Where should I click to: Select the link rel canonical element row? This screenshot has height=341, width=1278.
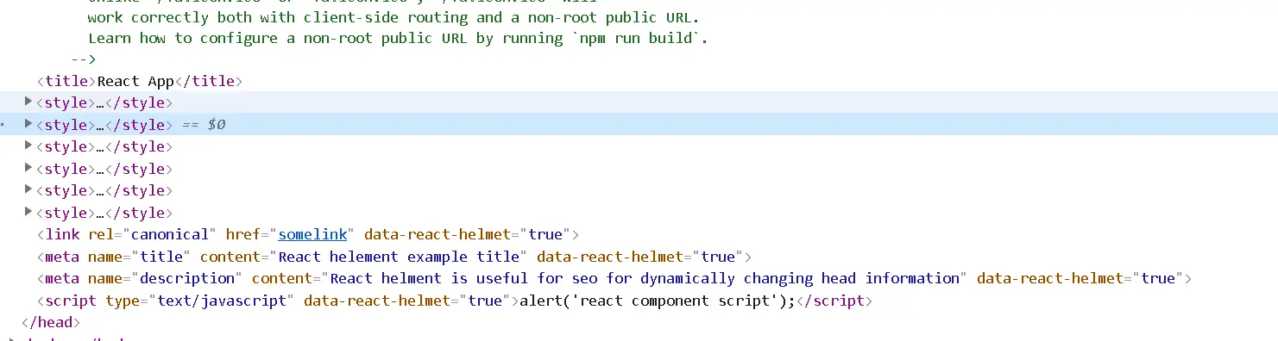(308, 234)
